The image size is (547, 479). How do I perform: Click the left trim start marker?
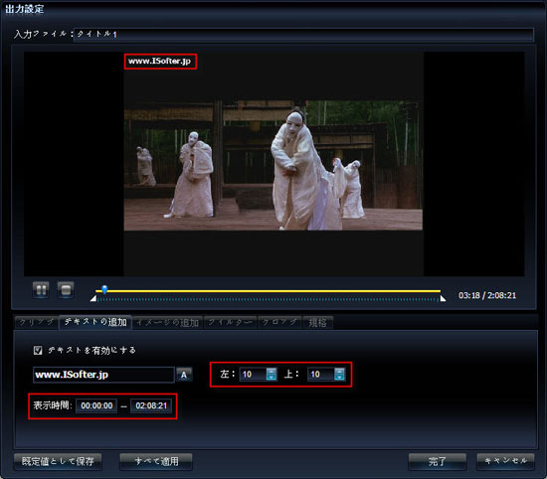coord(93,299)
